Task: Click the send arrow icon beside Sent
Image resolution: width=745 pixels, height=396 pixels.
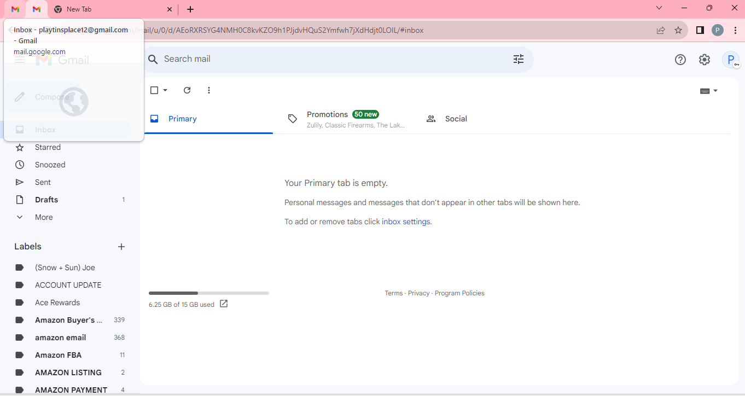Action: click(20, 182)
